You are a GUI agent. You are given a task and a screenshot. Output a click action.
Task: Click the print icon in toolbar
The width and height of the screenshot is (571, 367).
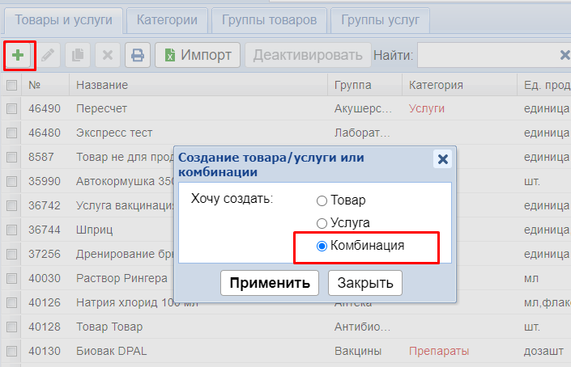pyautogui.click(x=138, y=55)
